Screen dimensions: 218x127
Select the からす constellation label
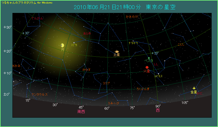86,70
